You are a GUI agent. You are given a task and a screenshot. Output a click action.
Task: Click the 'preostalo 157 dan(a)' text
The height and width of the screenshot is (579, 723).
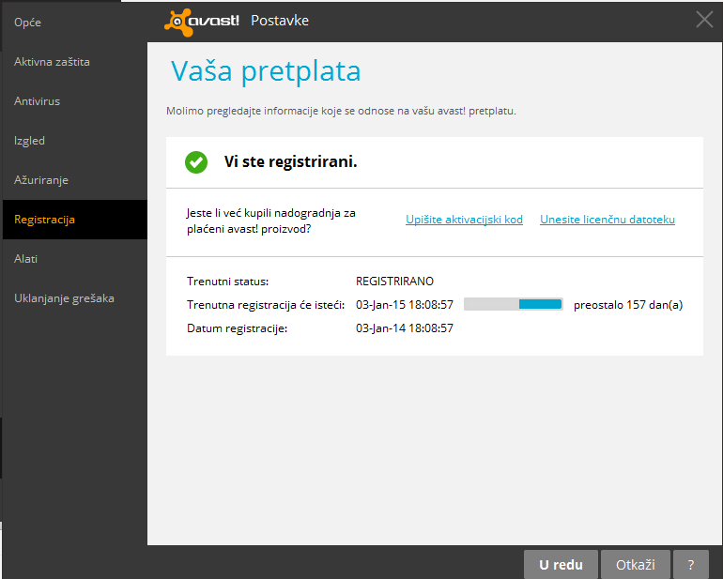pos(628,305)
